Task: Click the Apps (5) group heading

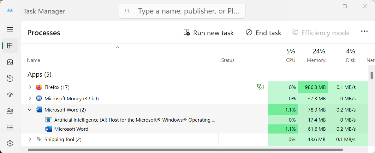Action: tap(39, 74)
